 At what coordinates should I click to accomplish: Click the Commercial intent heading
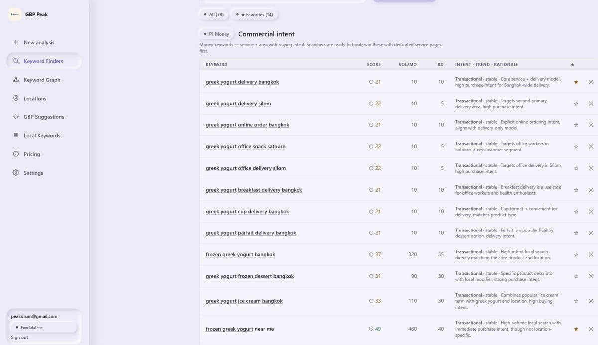266,34
